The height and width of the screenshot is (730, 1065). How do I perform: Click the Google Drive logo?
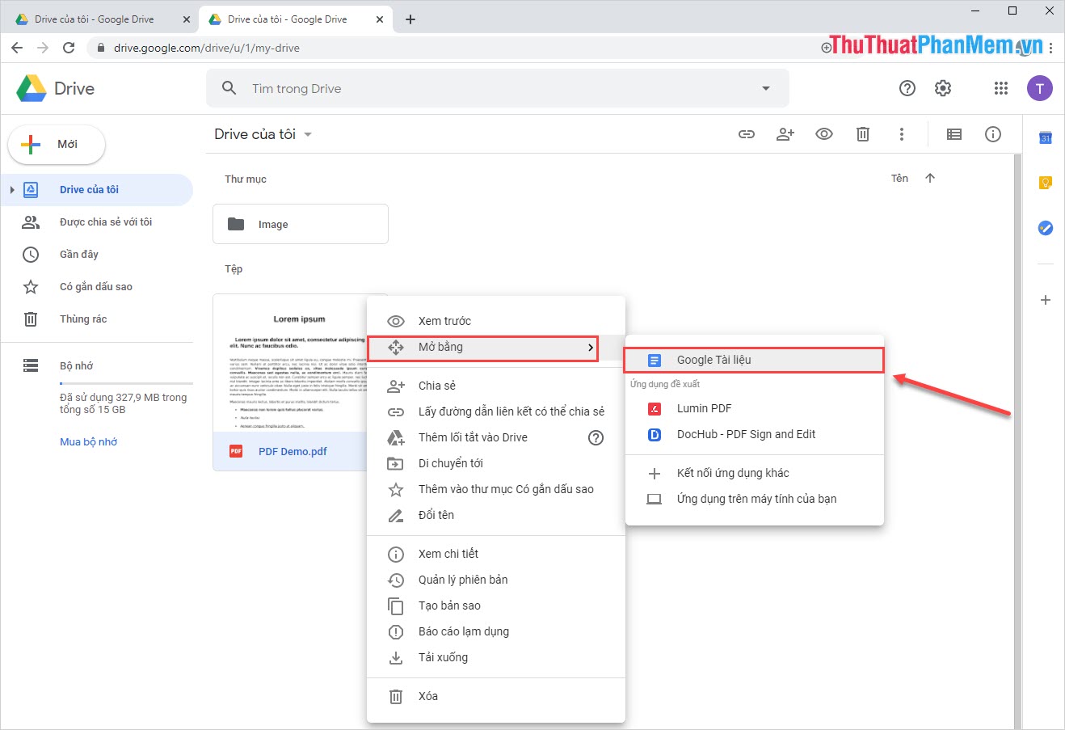coord(32,88)
